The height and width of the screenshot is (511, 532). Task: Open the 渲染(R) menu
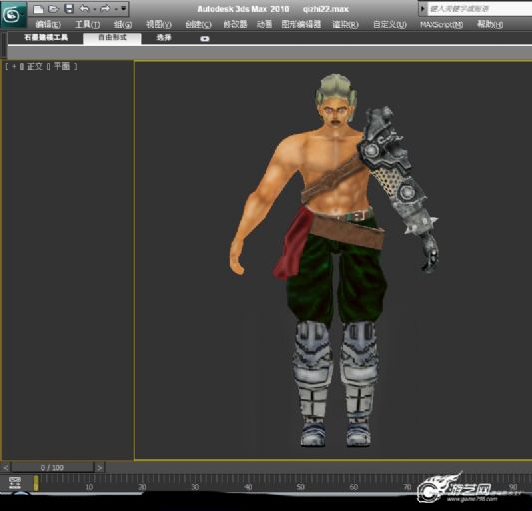[x=345, y=24]
